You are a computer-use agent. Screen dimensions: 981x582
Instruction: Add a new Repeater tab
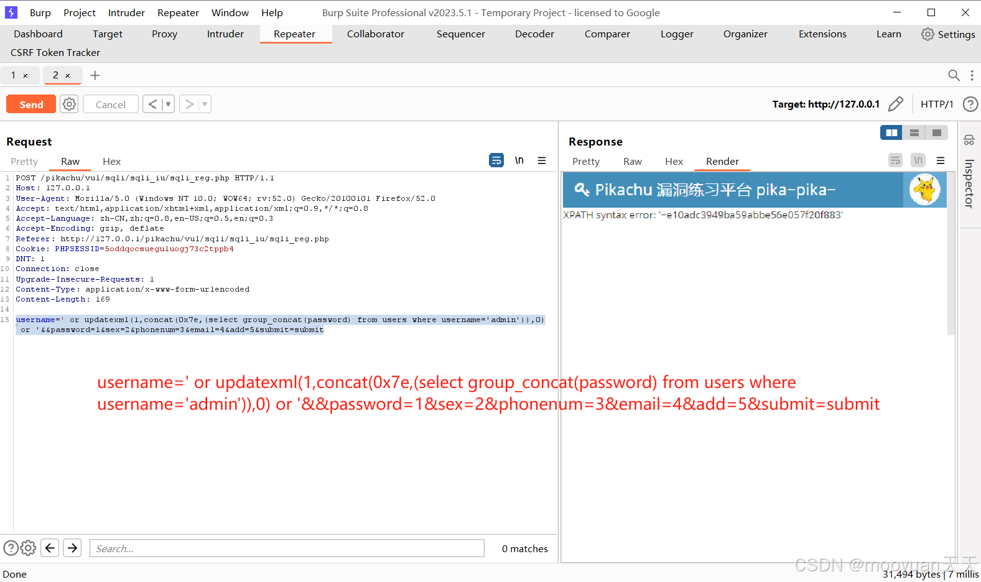pyautogui.click(x=95, y=75)
